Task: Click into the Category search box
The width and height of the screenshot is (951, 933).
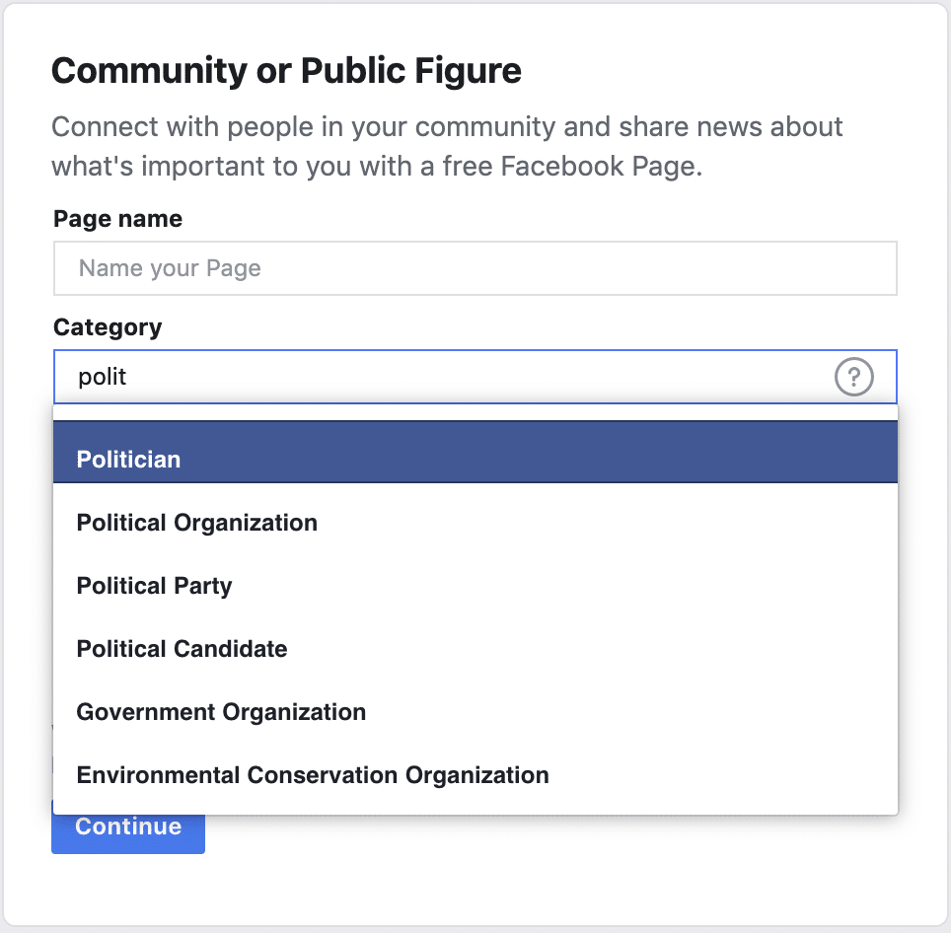Action: point(475,377)
